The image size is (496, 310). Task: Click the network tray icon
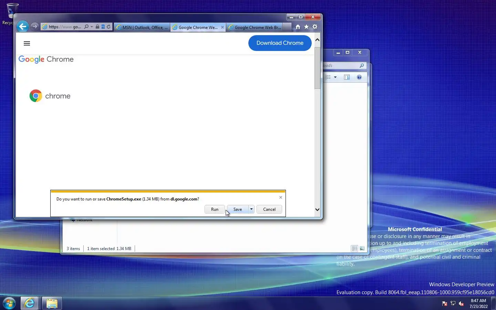click(453, 303)
